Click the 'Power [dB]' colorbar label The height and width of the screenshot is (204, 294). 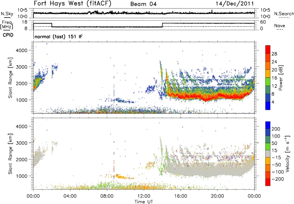[280, 78]
